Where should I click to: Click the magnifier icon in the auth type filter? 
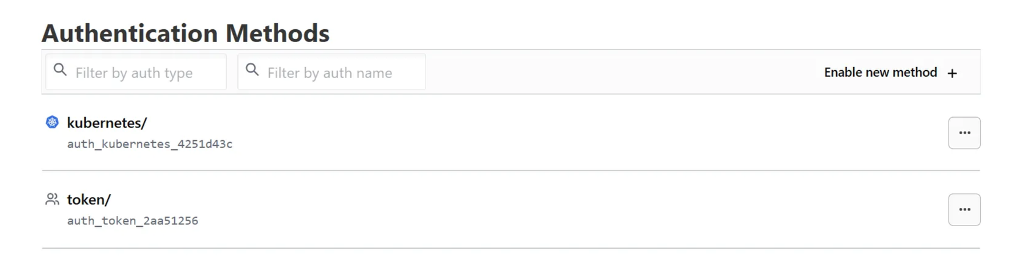coord(60,70)
